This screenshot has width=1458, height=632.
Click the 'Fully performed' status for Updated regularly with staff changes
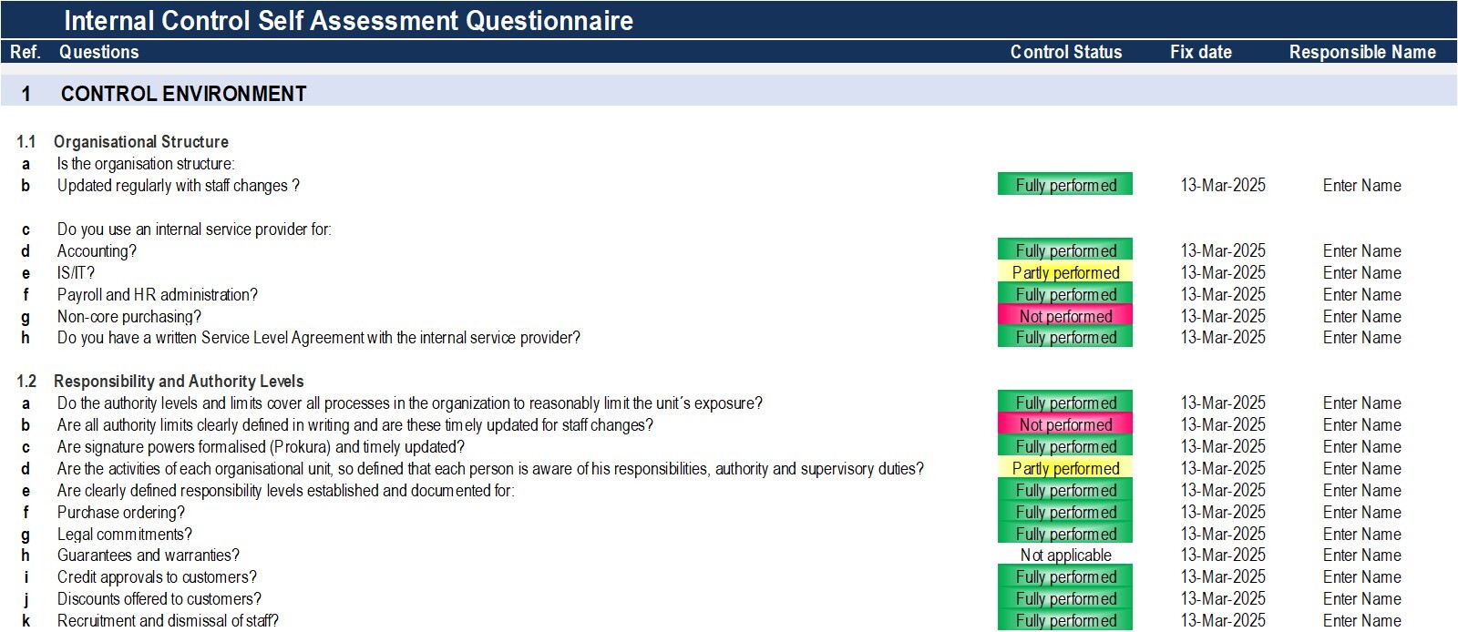1065,185
